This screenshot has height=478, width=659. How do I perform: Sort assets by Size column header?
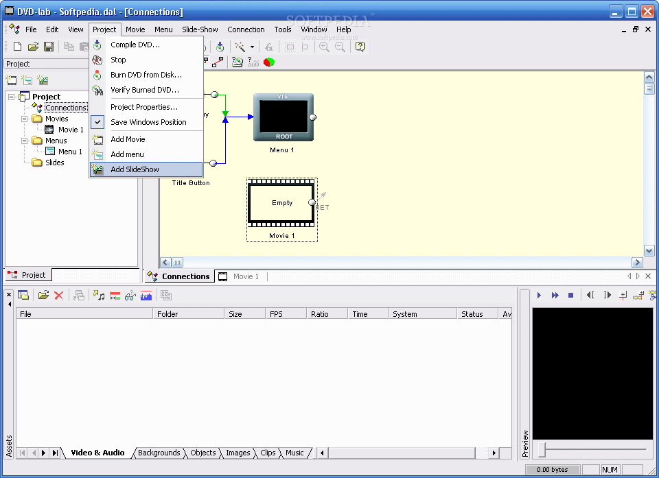tap(244, 314)
